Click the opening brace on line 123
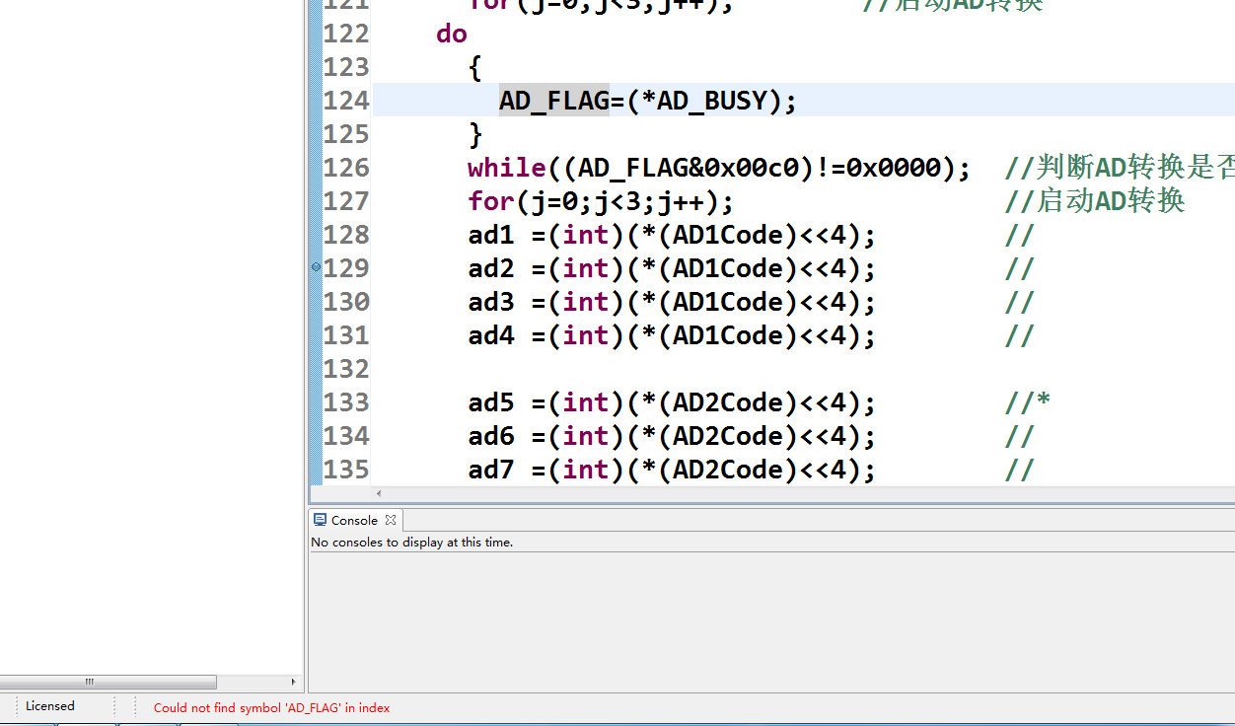This screenshot has height=726, width=1235. point(475,67)
